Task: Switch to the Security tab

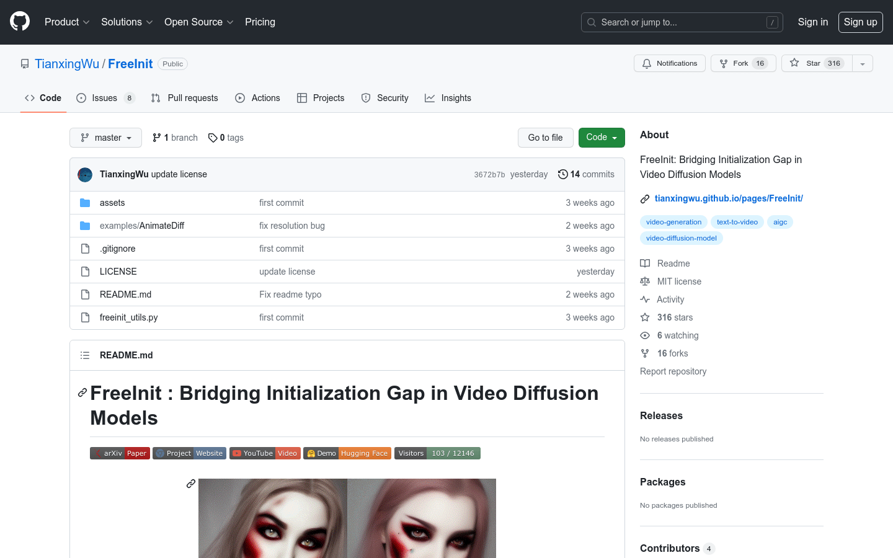Action: (x=385, y=98)
